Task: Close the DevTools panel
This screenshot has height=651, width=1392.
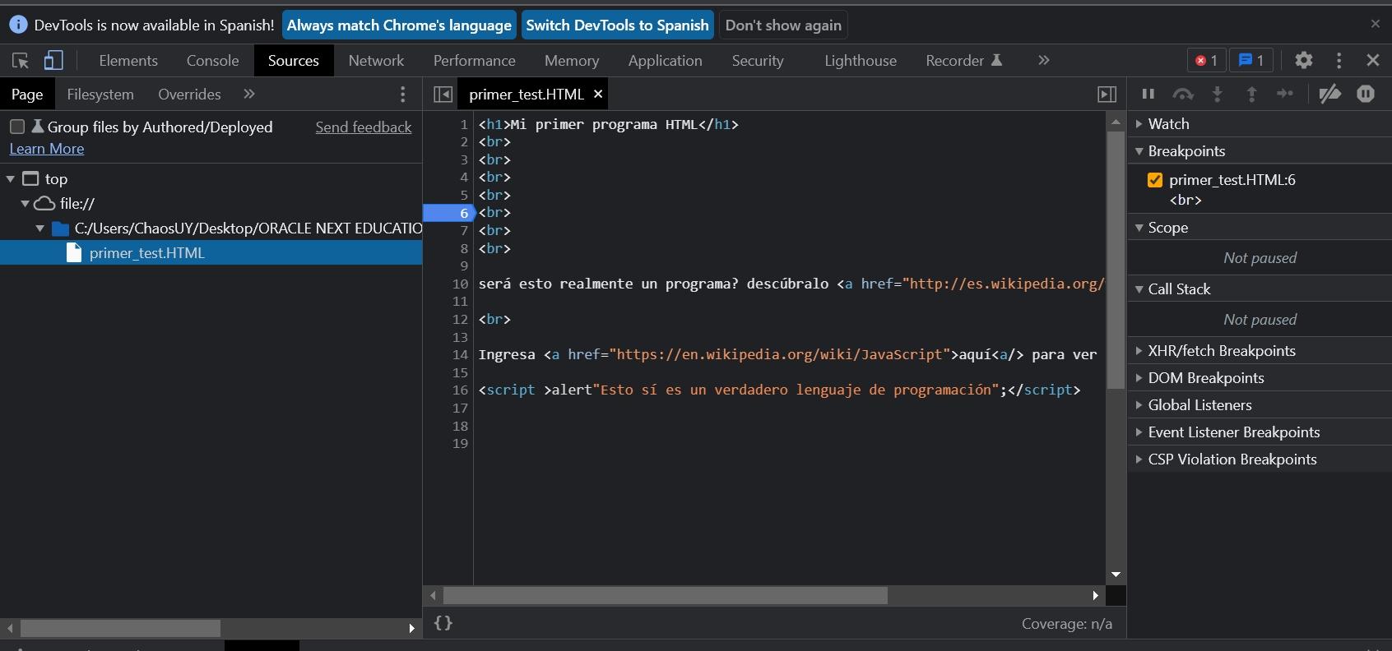Action: pyautogui.click(x=1373, y=60)
